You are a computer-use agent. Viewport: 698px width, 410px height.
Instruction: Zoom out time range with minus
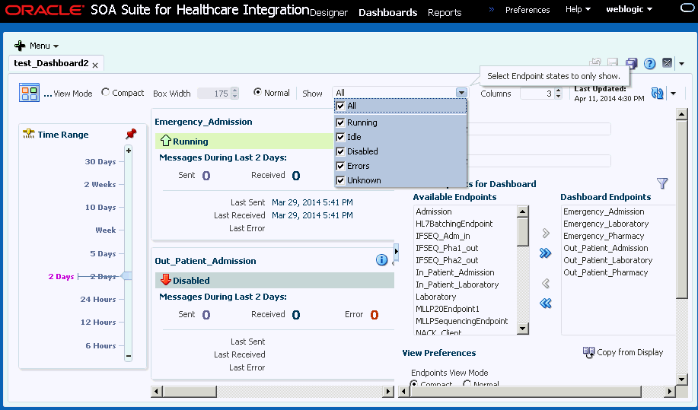(x=128, y=356)
